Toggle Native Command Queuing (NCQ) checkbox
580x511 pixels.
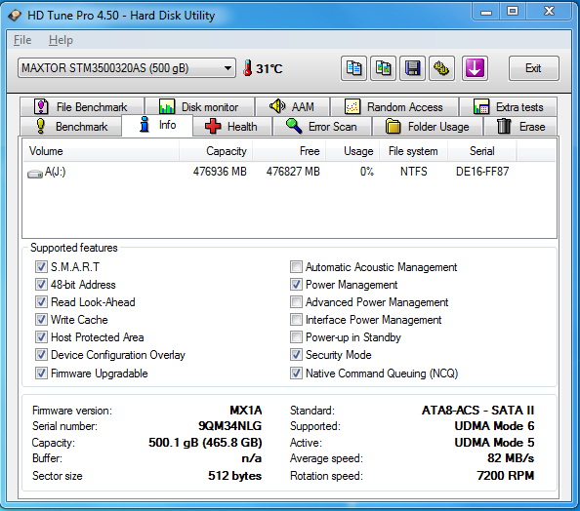296,373
